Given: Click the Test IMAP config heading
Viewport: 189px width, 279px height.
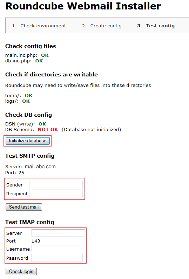Looking at the screenshot, I should coord(30,222).
